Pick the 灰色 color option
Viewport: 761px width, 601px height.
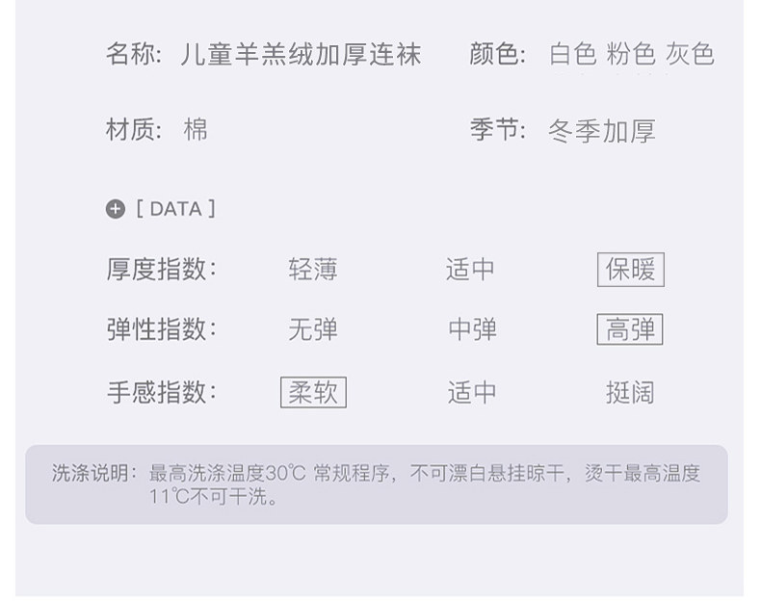coord(690,55)
